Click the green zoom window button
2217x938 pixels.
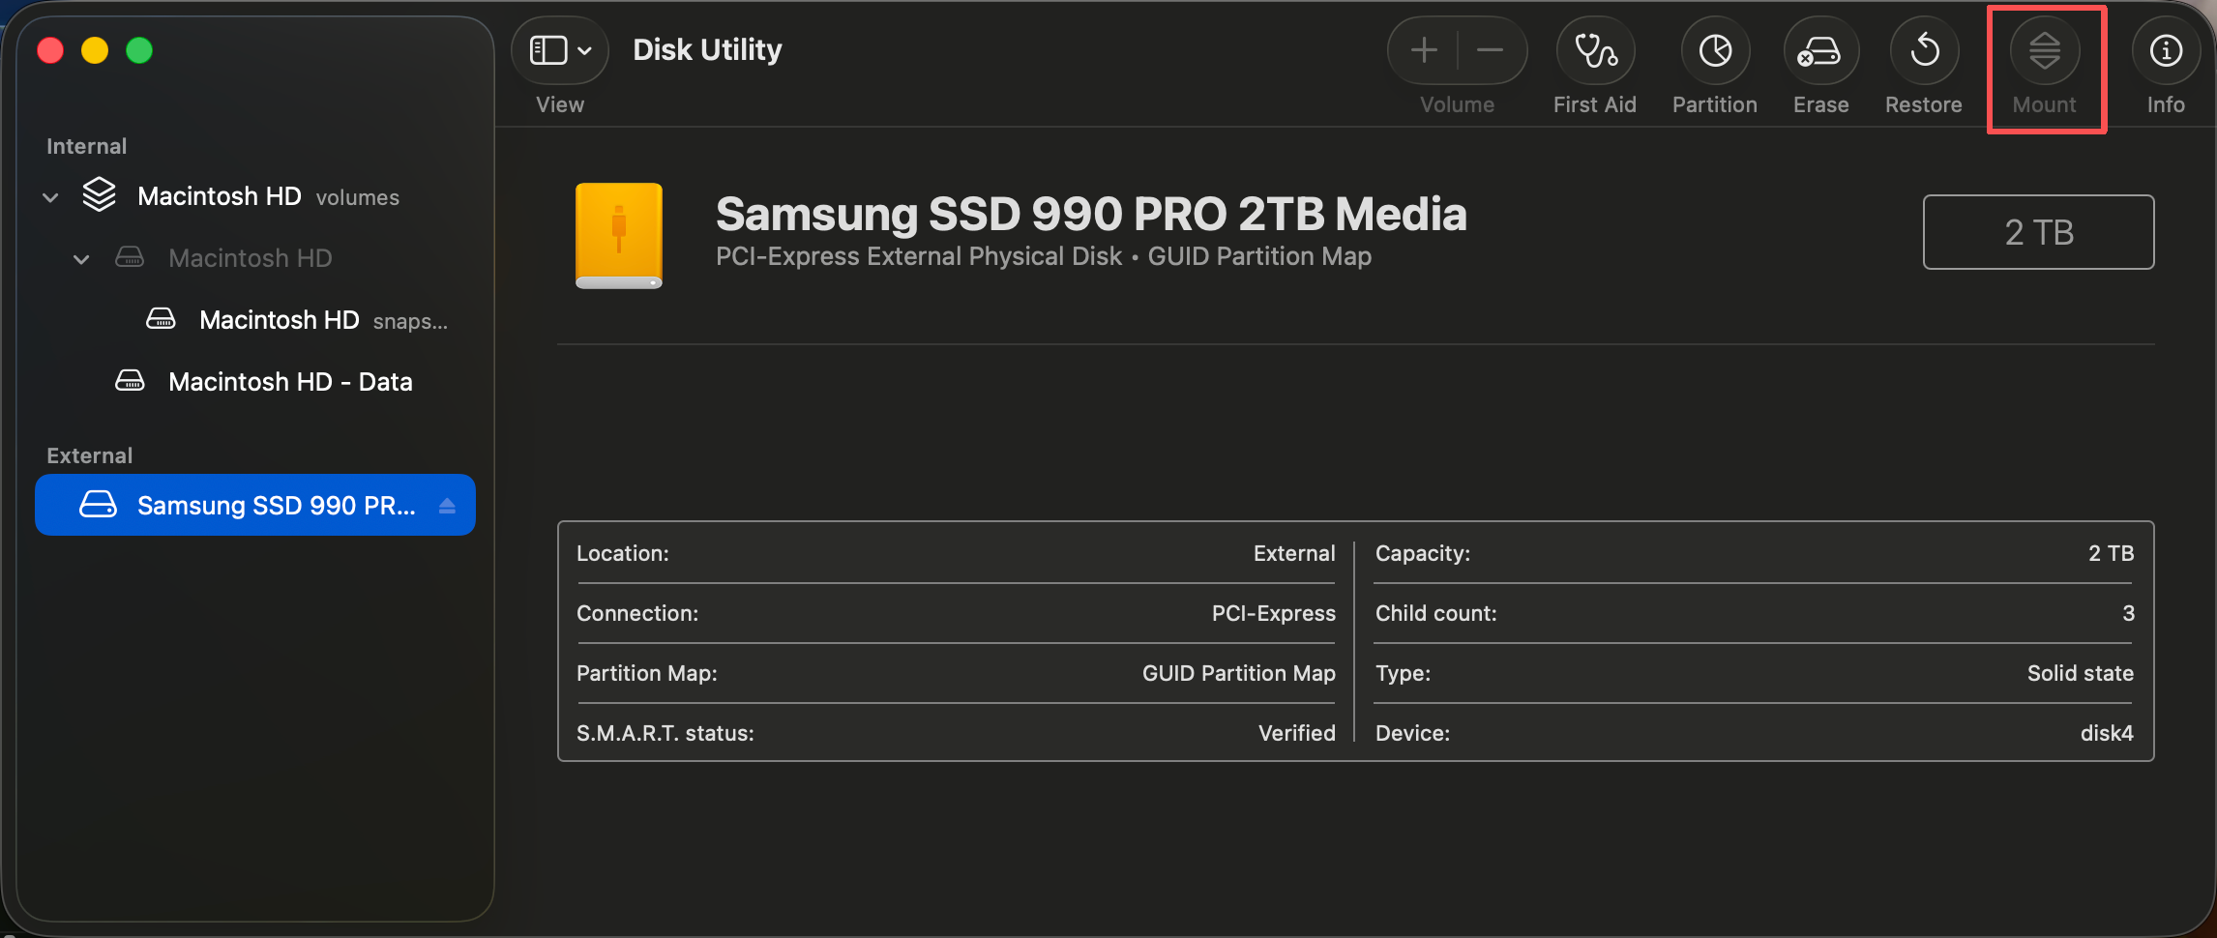[139, 50]
